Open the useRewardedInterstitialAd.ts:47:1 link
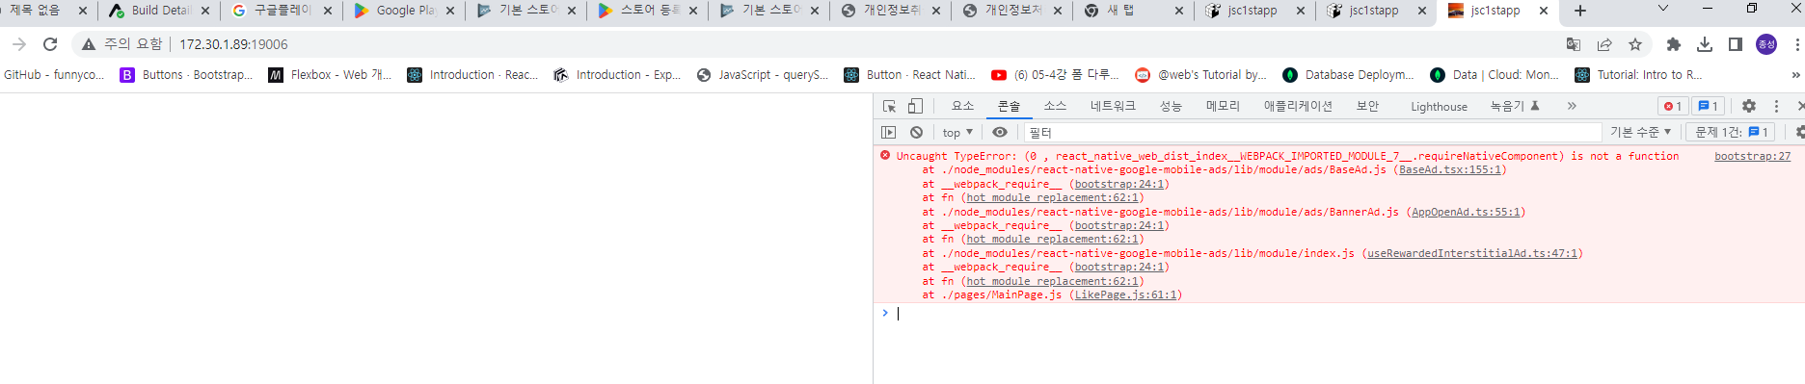Viewport: 1805px width, 384px height. [x=1472, y=253]
